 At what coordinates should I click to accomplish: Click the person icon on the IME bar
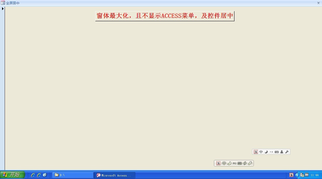click(x=282, y=152)
